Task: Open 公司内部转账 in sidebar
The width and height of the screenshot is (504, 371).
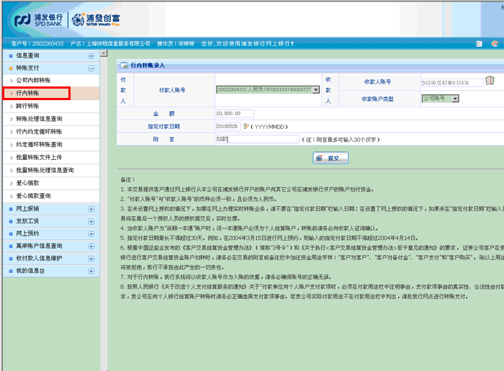Action: [x=33, y=81]
